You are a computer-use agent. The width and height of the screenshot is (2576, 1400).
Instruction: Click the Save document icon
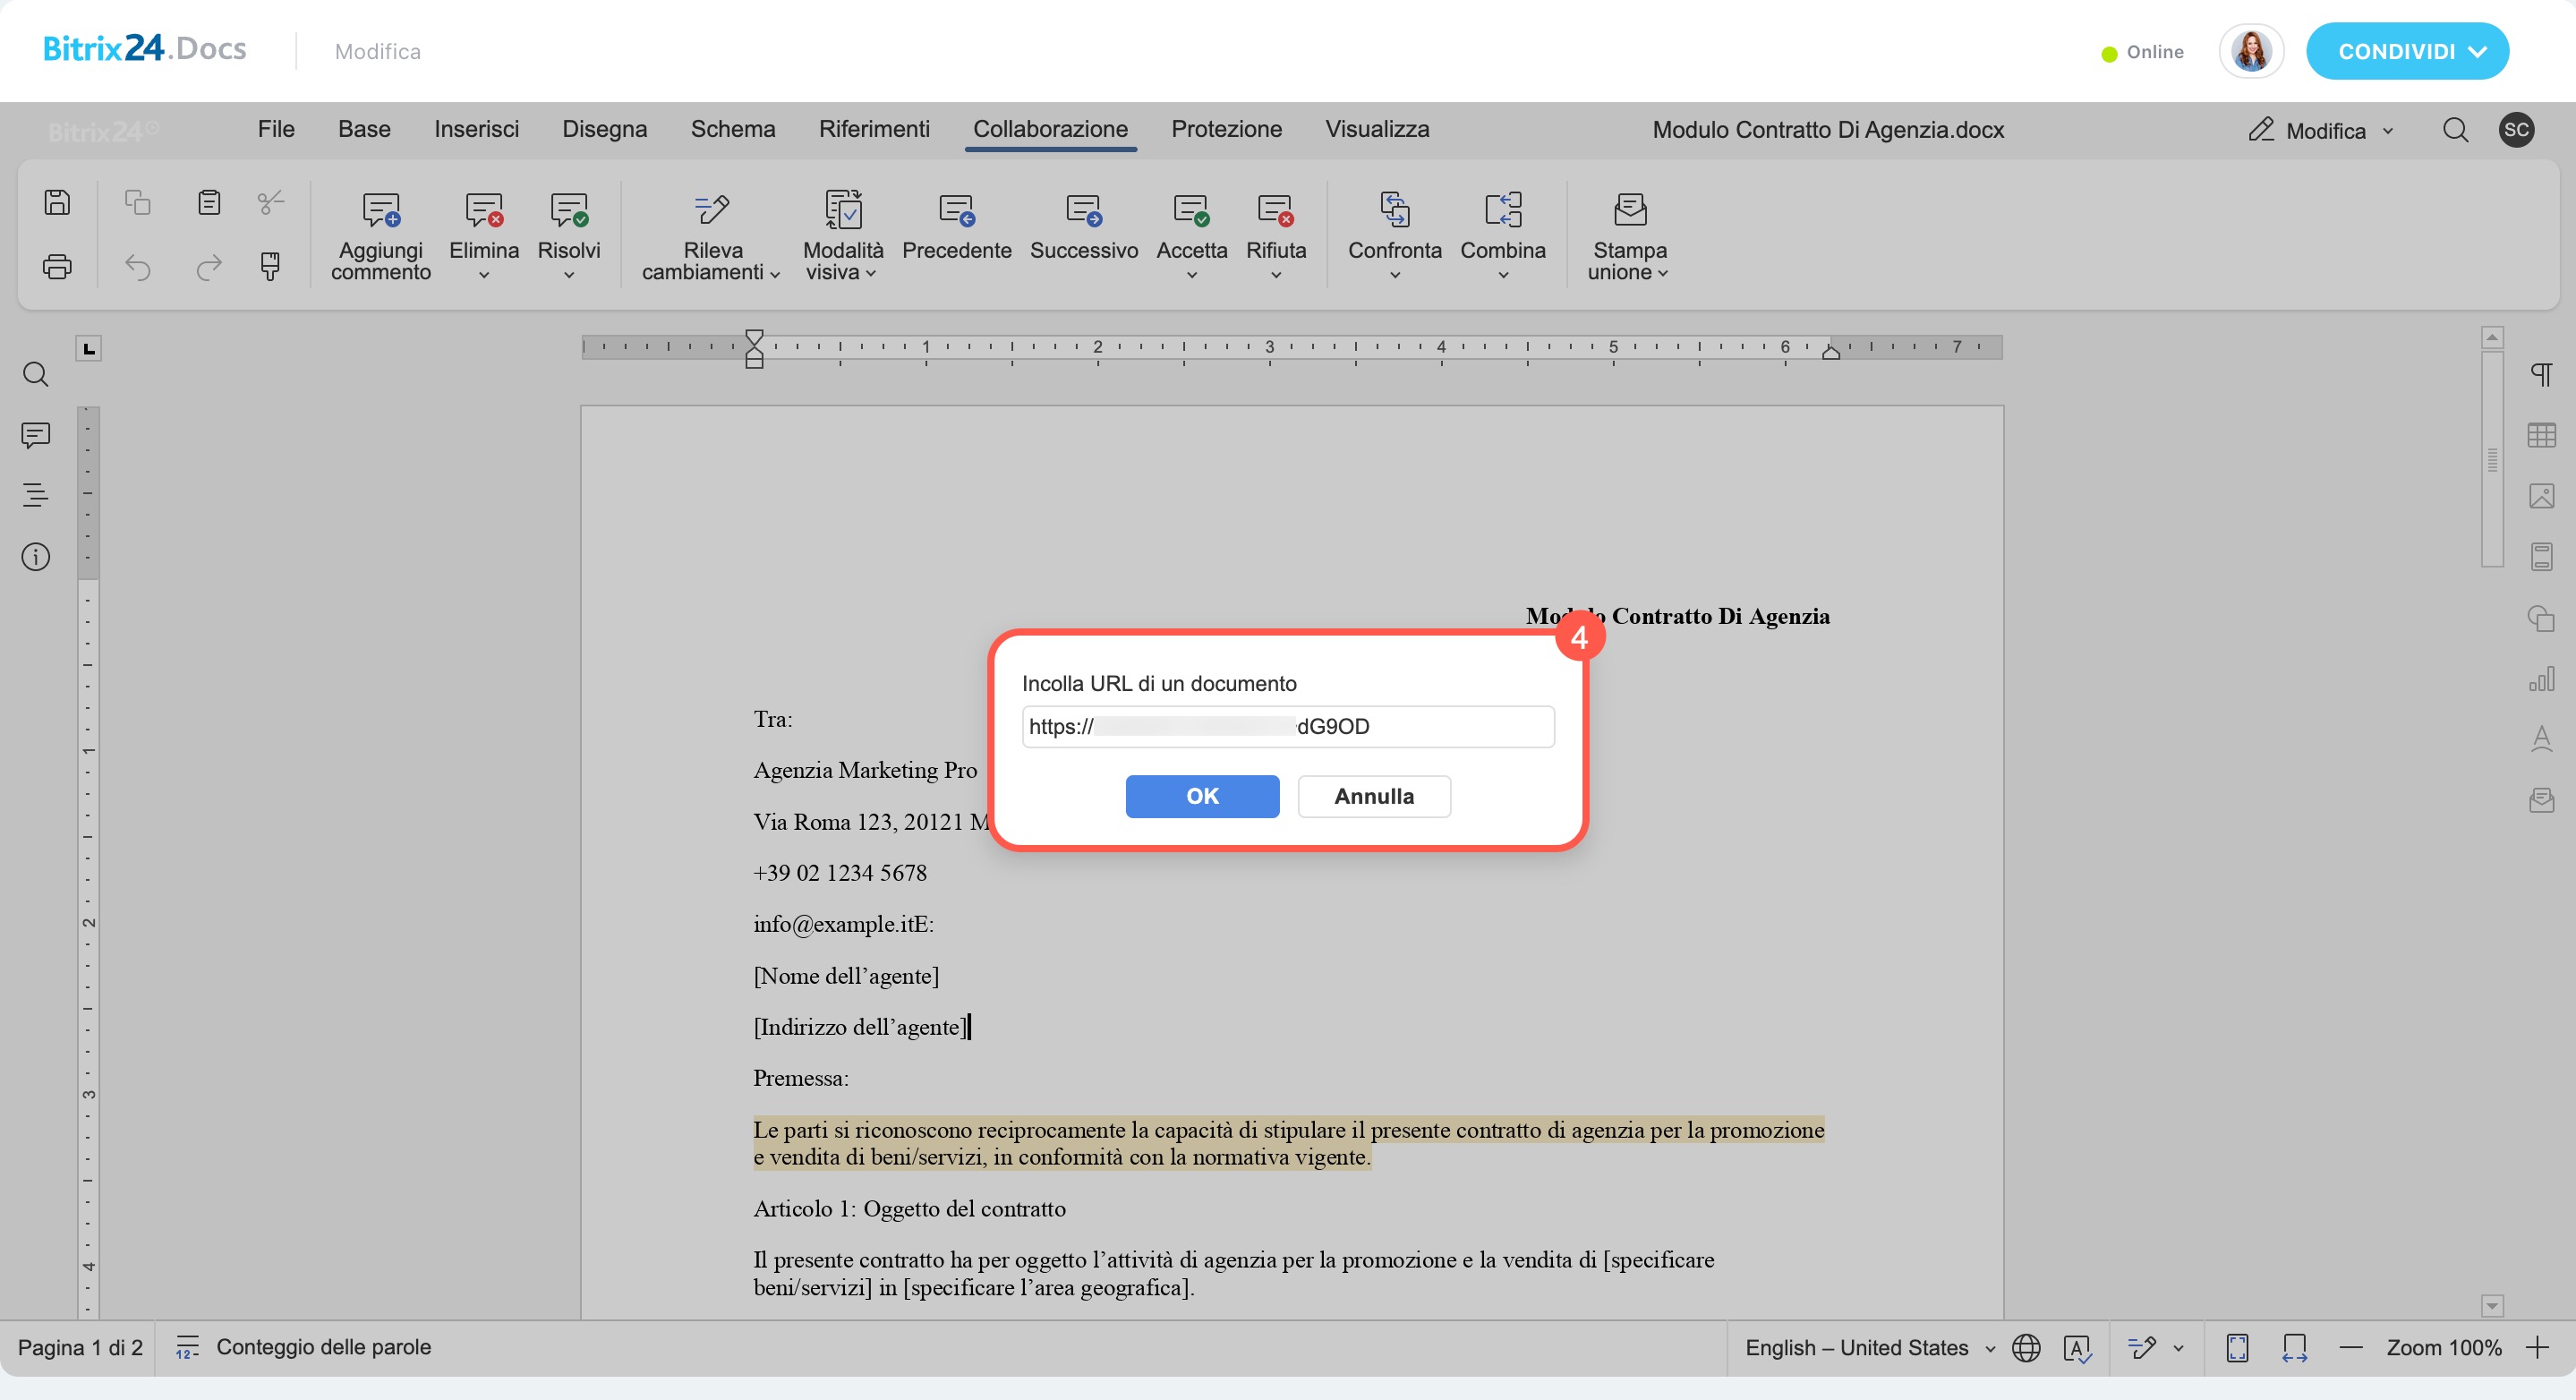[x=57, y=203]
